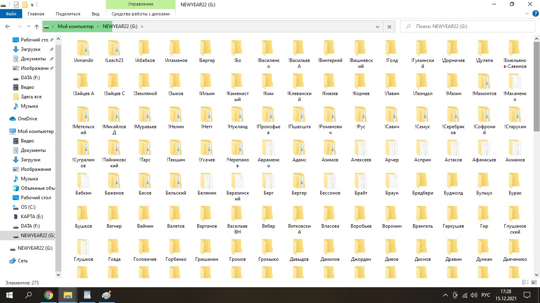Select the !Зайцев А folder

83,84
